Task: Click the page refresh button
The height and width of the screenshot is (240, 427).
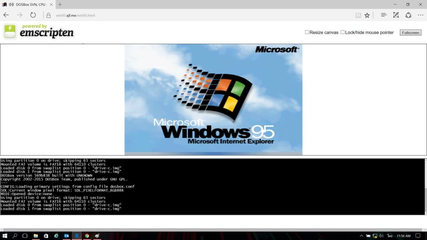Action: 33,15
